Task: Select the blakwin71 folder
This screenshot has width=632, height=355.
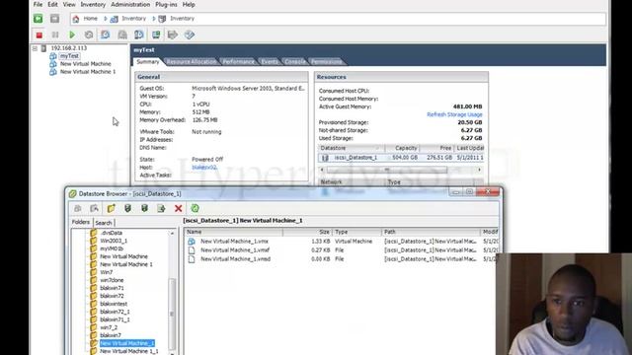Action: 112,288
